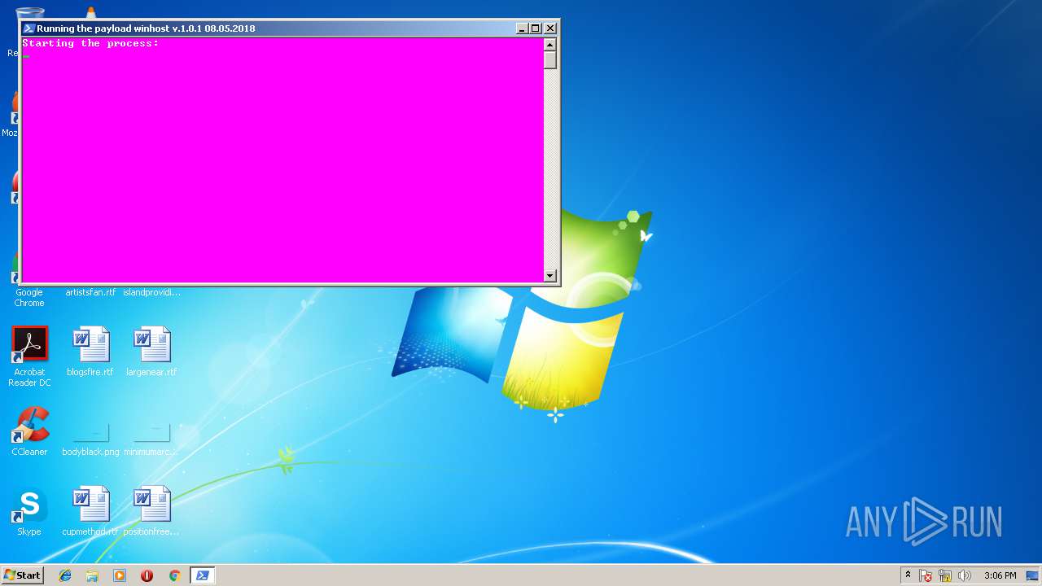Select the minimumerc file icon

pos(151,439)
